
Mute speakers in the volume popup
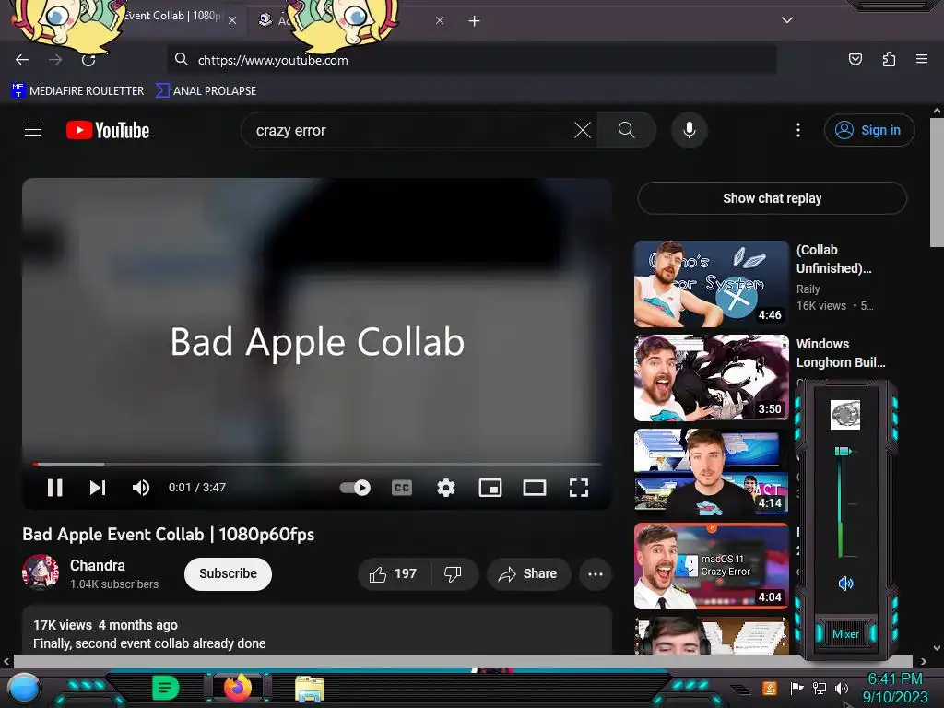point(846,583)
